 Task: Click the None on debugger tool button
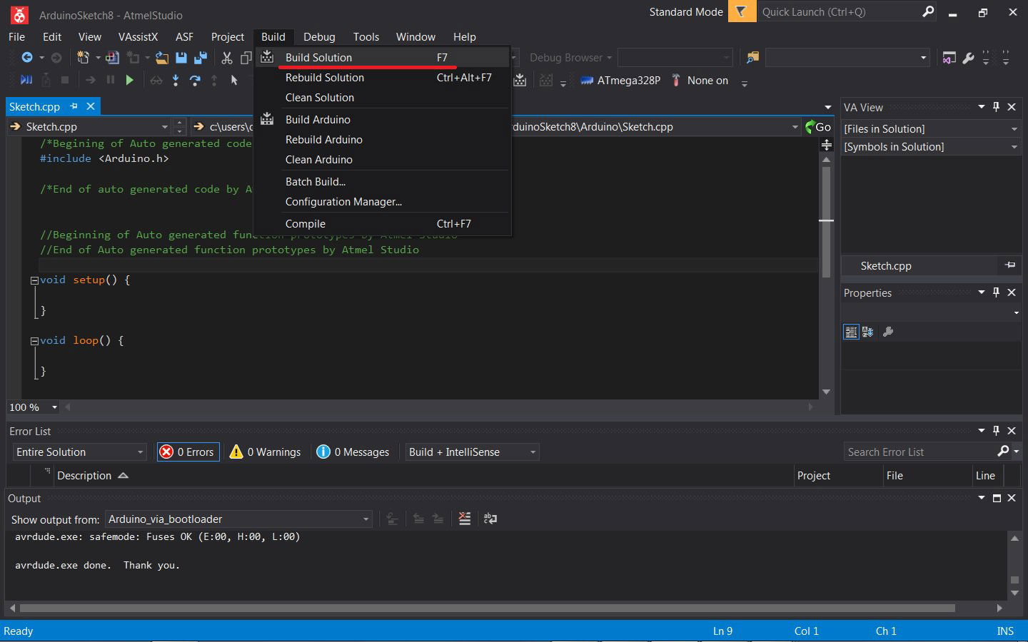click(x=700, y=80)
